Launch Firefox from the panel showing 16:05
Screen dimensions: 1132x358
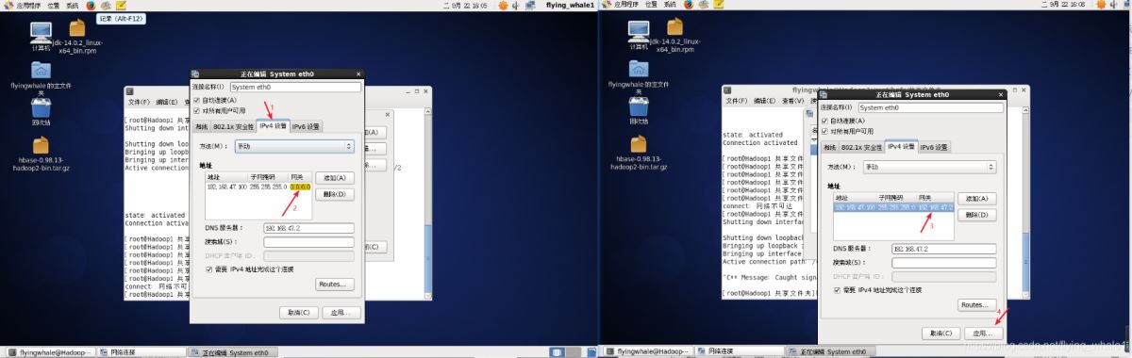tap(90, 5)
